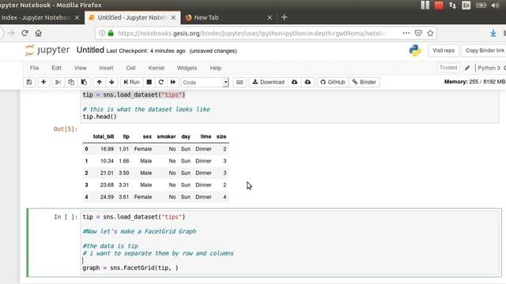The image size is (506, 284).
Task: Click the Python logo in the header
Action: pos(415,50)
